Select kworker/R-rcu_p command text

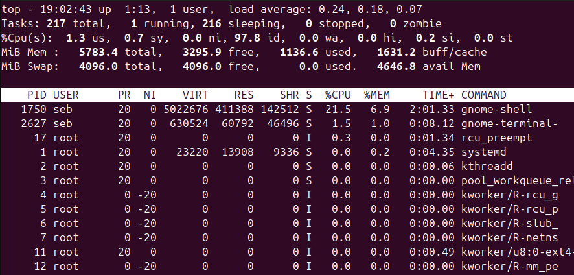tap(509, 209)
